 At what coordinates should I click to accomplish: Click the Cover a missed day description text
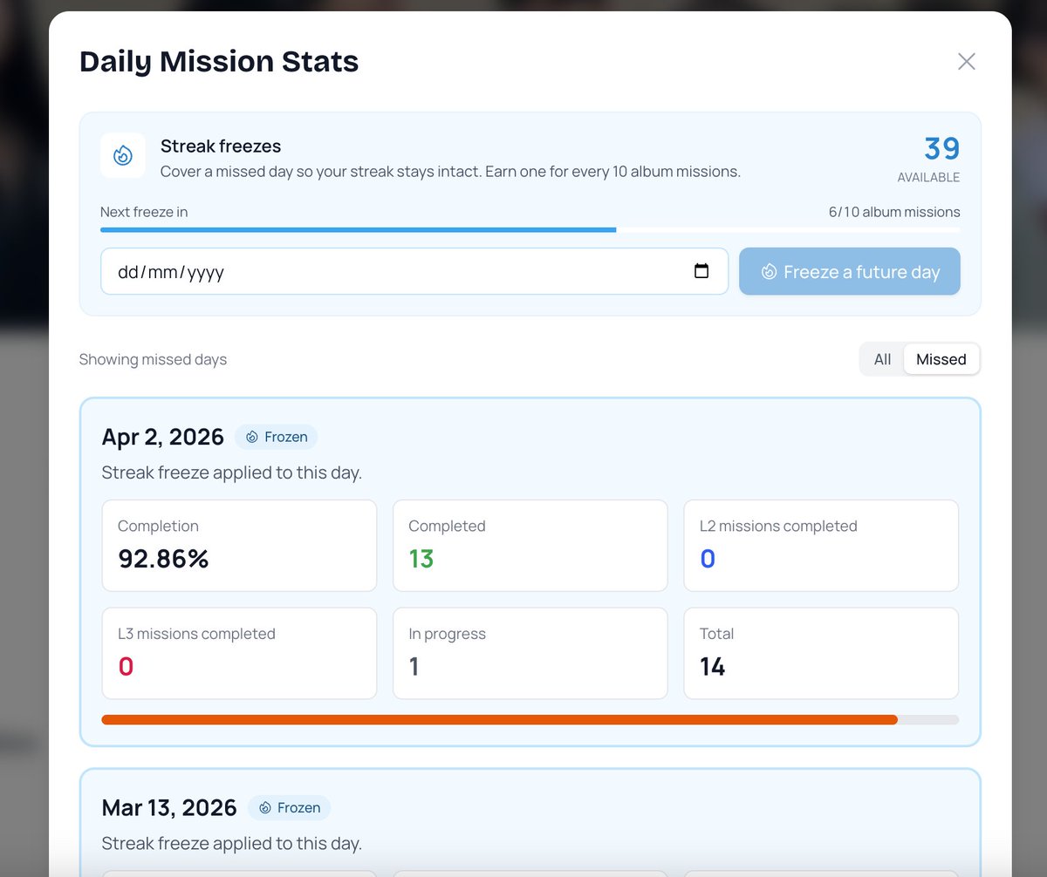pyautogui.click(x=450, y=172)
